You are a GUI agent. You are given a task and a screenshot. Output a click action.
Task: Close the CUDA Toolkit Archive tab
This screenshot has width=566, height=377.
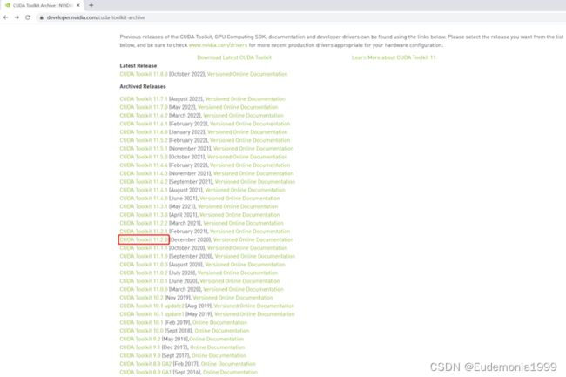coord(78,5)
